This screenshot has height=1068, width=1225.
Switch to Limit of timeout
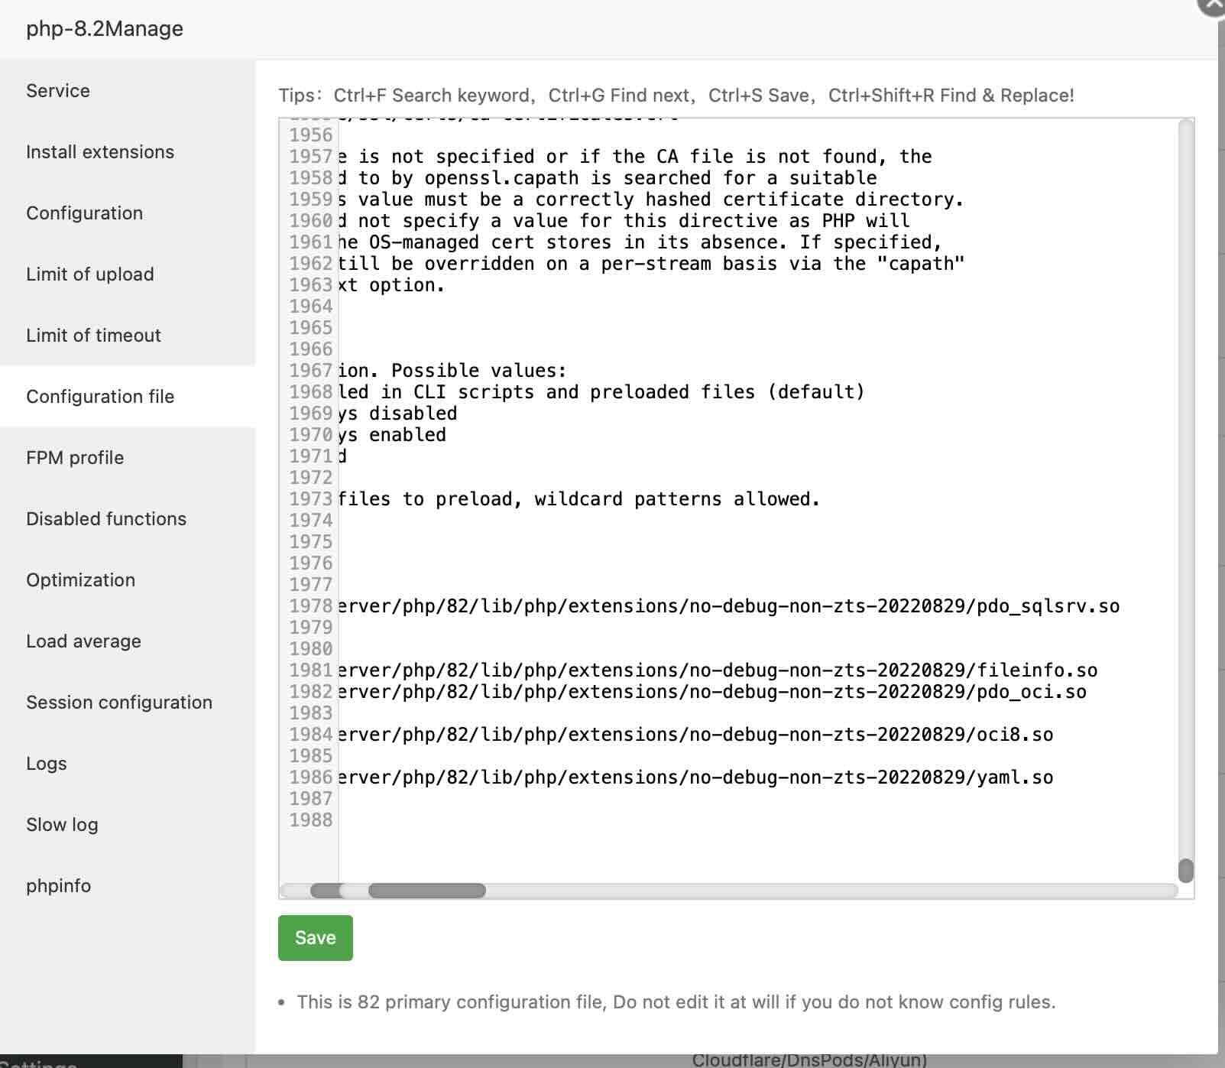tap(93, 336)
